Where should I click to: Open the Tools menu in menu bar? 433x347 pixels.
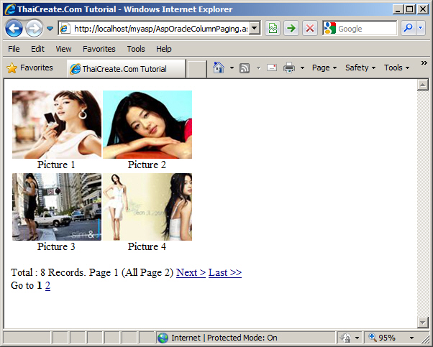[x=136, y=49]
